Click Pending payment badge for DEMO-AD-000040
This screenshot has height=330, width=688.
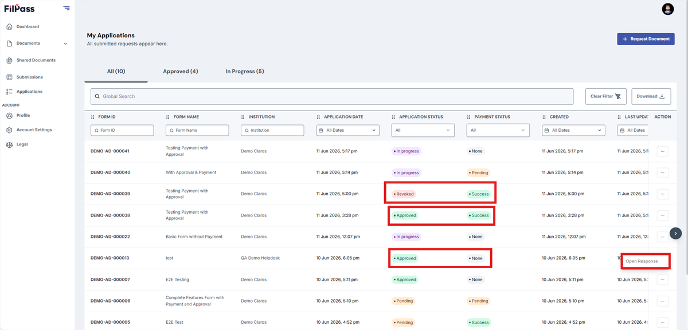pyautogui.click(x=478, y=172)
